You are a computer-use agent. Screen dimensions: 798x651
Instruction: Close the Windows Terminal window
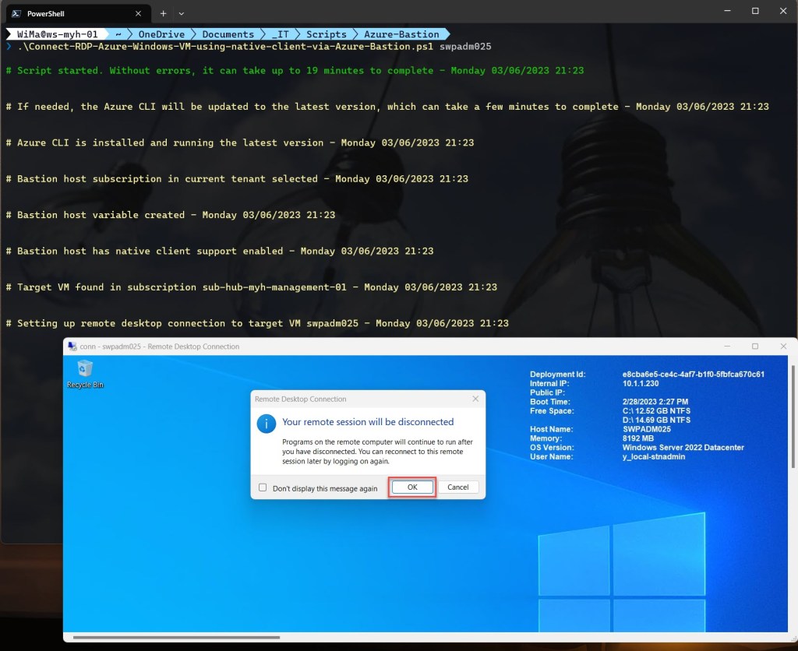pos(783,11)
